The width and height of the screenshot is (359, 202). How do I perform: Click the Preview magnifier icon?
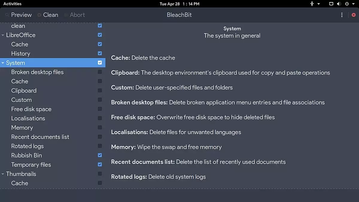tap(7, 15)
